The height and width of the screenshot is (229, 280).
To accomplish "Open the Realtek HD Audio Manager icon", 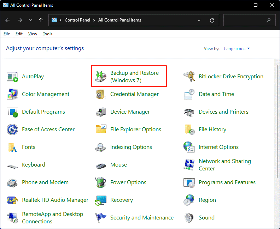I will [12, 200].
